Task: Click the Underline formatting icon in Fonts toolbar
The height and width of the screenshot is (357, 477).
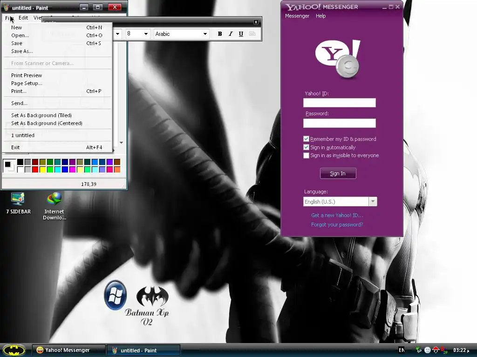Action: [241, 33]
